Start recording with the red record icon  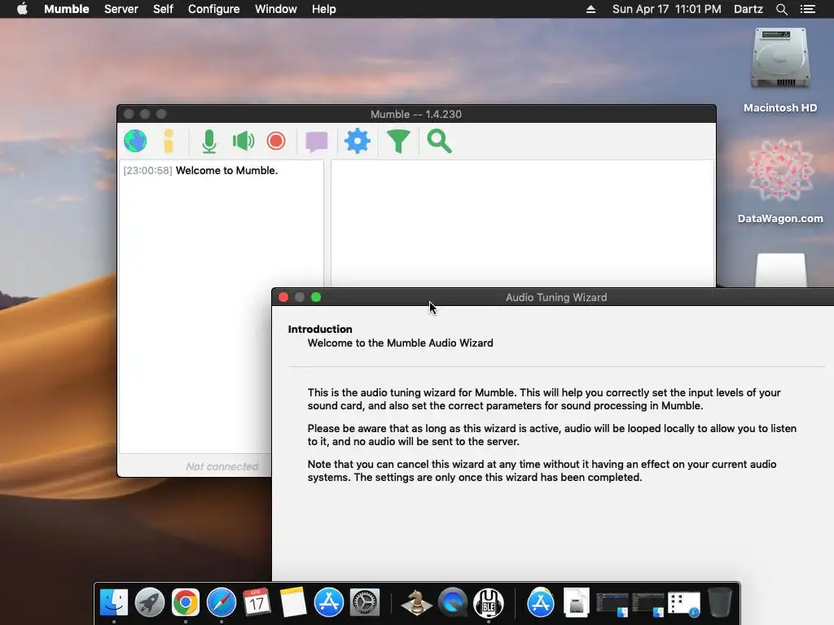click(276, 142)
